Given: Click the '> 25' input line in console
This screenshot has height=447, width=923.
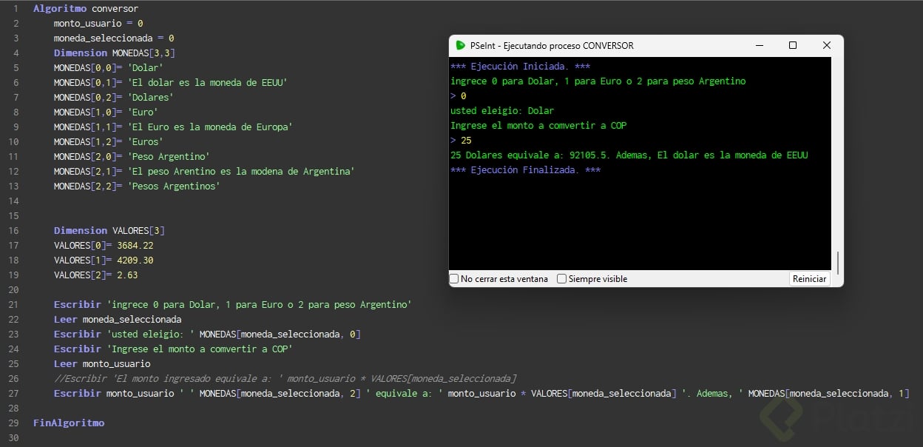Looking at the screenshot, I should pyautogui.click(x=461, y=141).
